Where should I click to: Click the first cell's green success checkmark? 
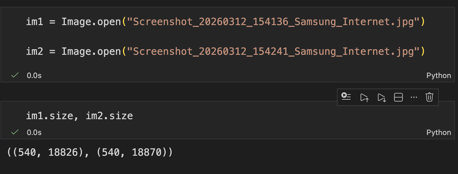coord(15,75)
